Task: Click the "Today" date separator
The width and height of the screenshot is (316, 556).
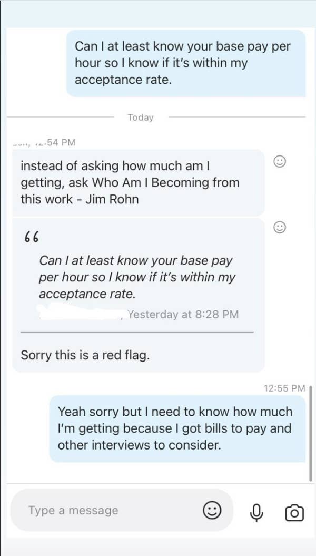Action: click(141, 117)
